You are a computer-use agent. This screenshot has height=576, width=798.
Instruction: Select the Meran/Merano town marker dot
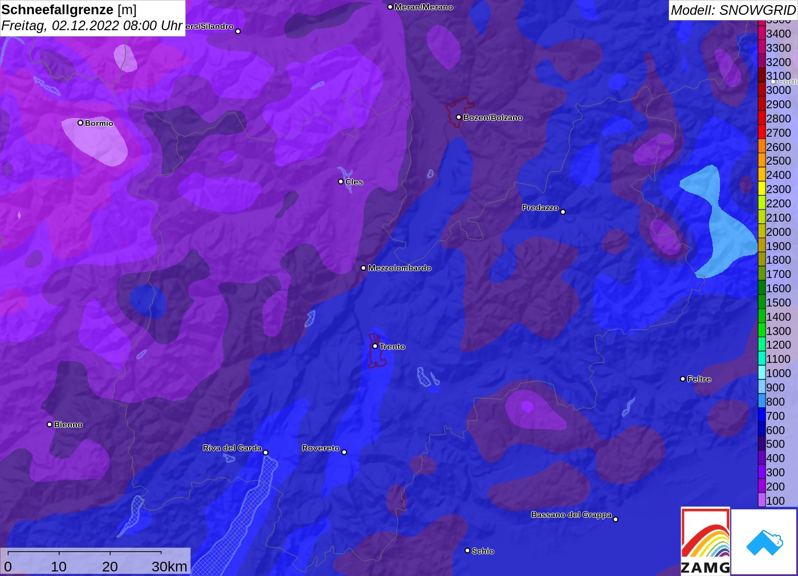(390, 7)
